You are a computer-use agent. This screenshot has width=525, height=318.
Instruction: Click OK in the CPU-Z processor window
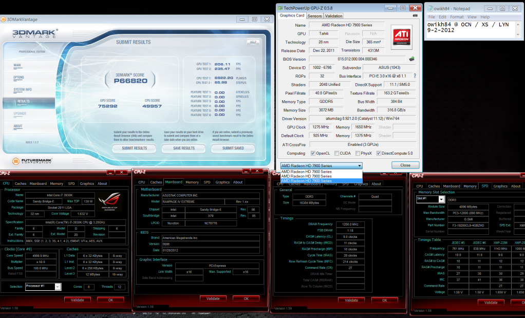tap(110, 300)
